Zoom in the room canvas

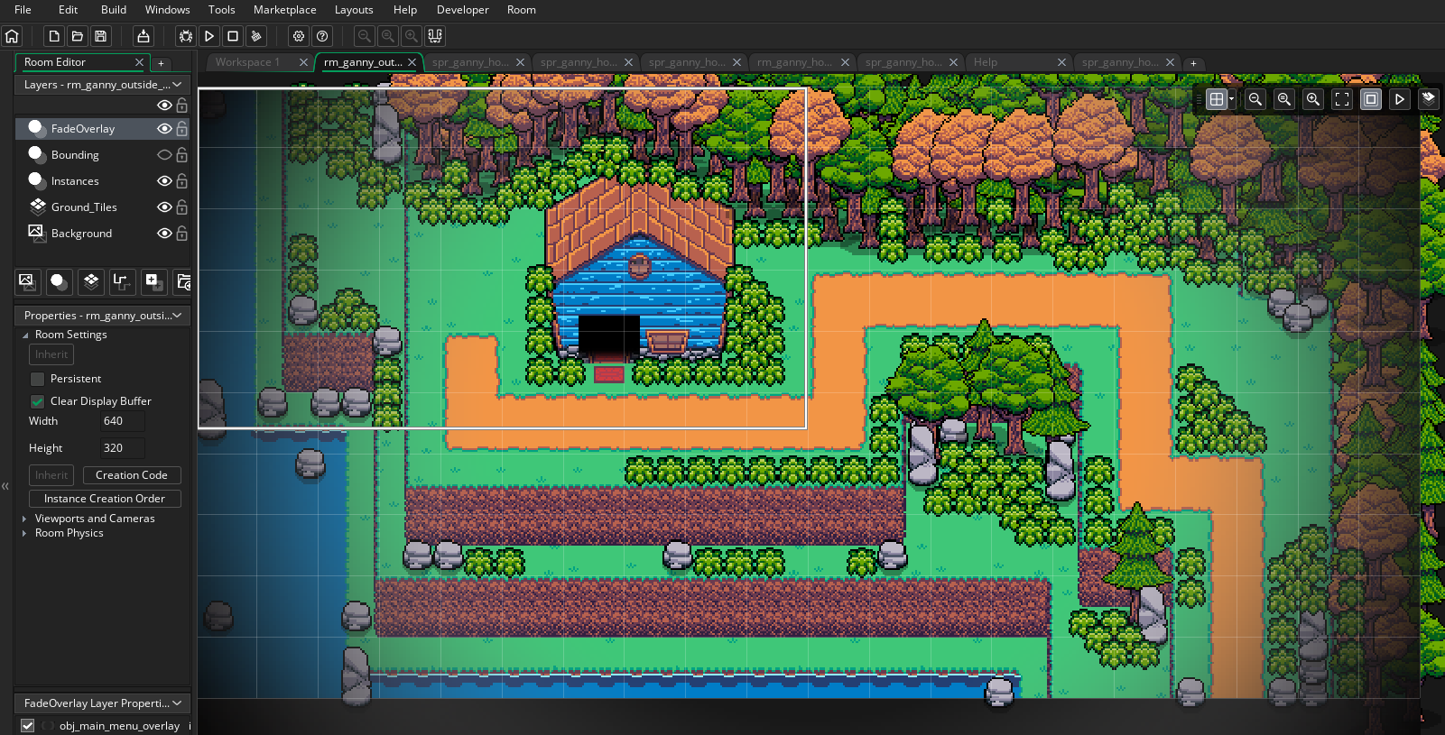pos(1313,99)
